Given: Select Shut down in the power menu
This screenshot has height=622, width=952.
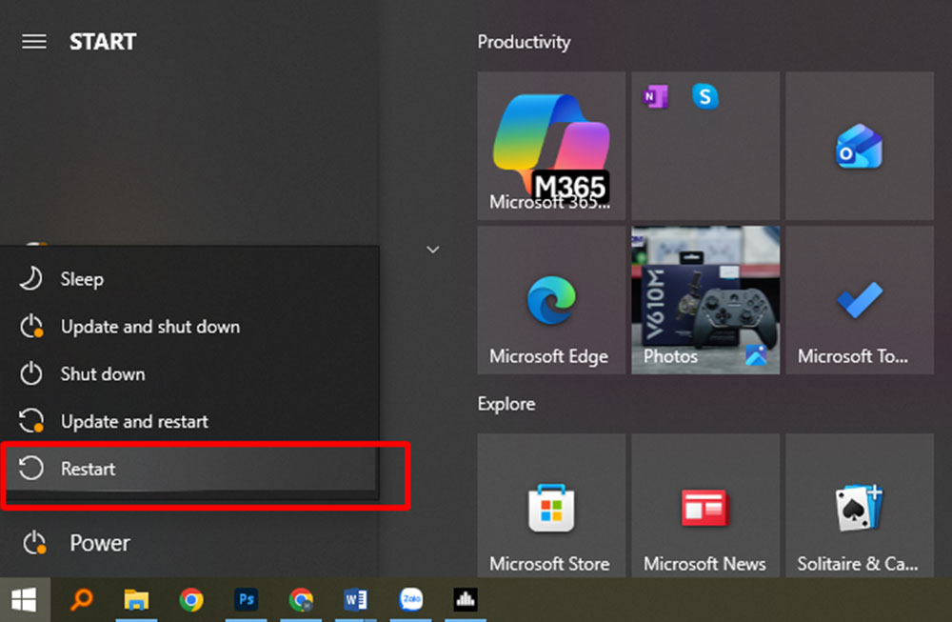Looking at the screenshot, I should (102, 374).
